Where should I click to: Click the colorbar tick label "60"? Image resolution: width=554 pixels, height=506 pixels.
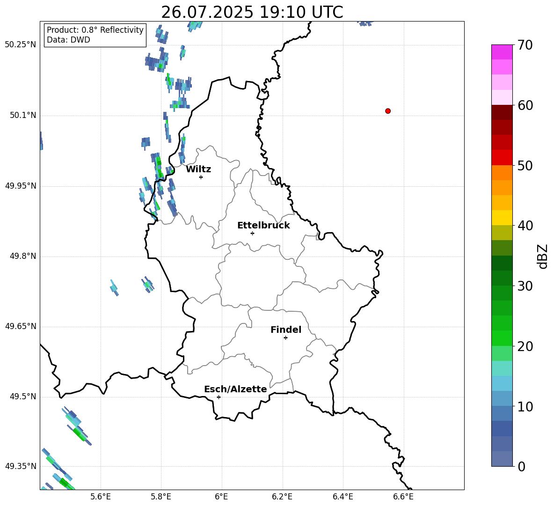pyautogui.click(x=525, y=105)
